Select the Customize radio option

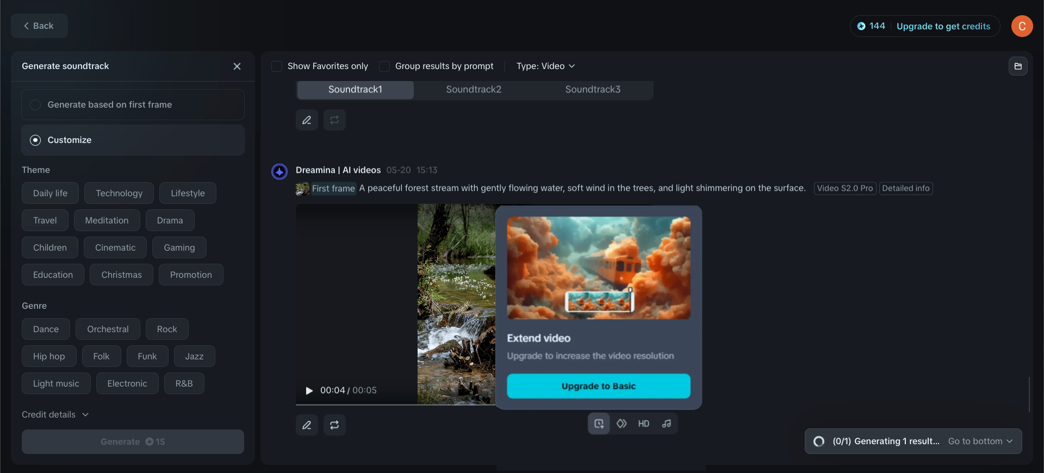[133, 140]
